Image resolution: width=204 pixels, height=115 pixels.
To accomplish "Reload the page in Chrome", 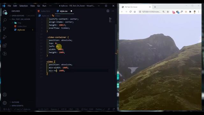I will (130, 12).
